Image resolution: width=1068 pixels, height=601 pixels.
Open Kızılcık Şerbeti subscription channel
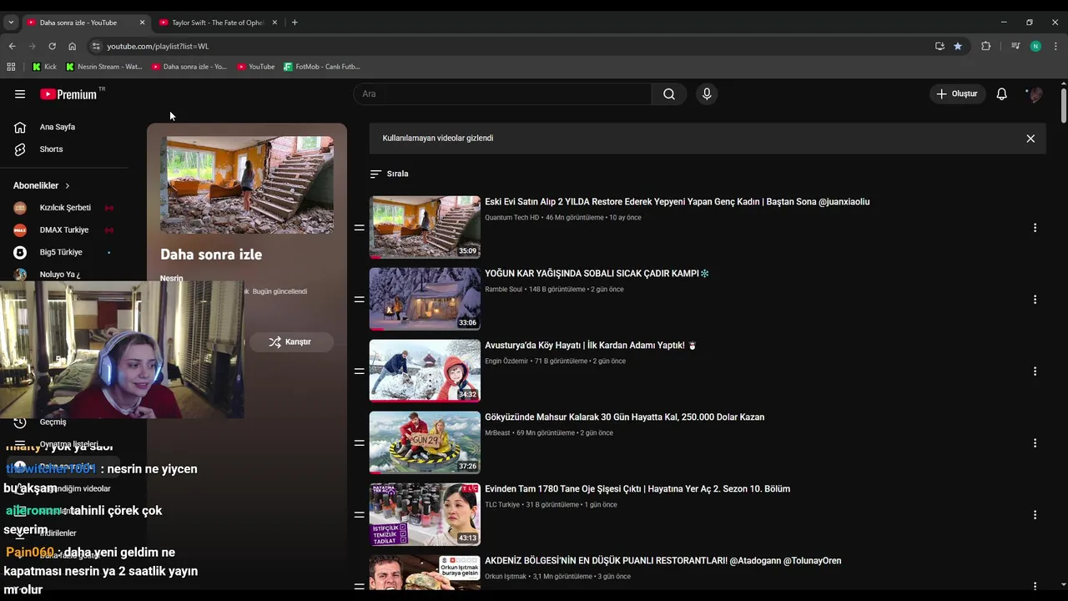[64, 208]
